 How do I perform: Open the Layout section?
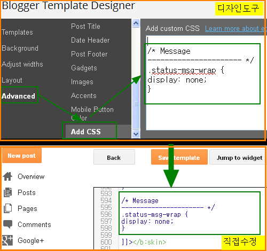point(12,80)
